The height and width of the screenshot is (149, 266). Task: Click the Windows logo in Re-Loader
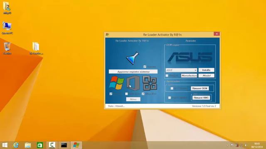pyautogui.click(x=116, y=83)
